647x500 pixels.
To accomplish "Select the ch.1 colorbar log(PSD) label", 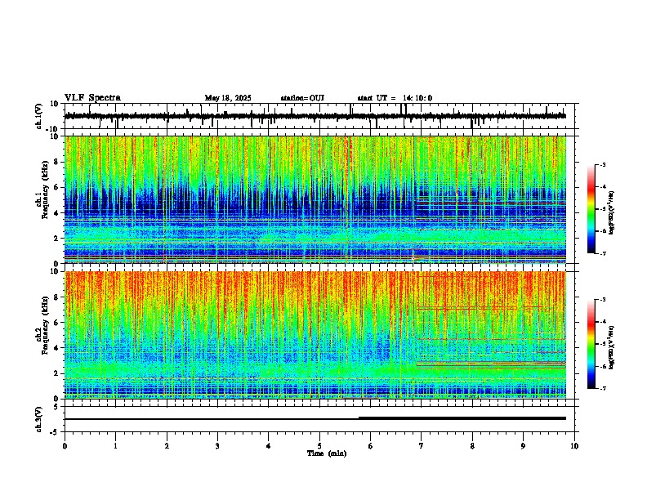I will coord(612,213).
